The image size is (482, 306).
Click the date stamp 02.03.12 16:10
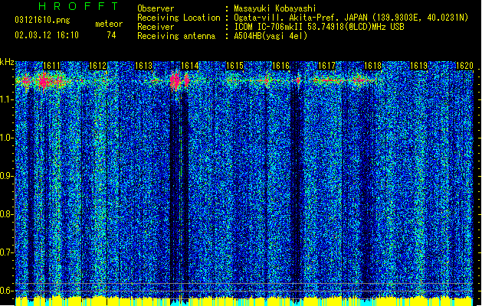(x=47, y=35)
